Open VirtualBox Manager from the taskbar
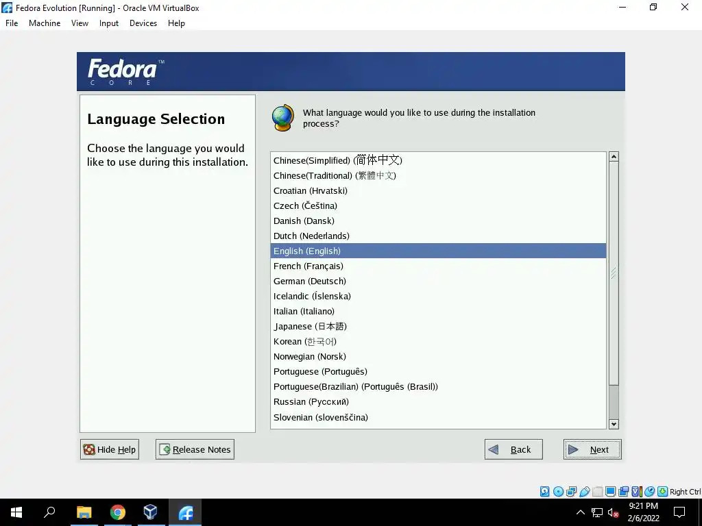 click(151, 512)
